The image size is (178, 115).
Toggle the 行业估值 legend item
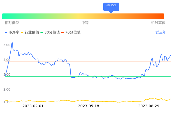[30, 33]
